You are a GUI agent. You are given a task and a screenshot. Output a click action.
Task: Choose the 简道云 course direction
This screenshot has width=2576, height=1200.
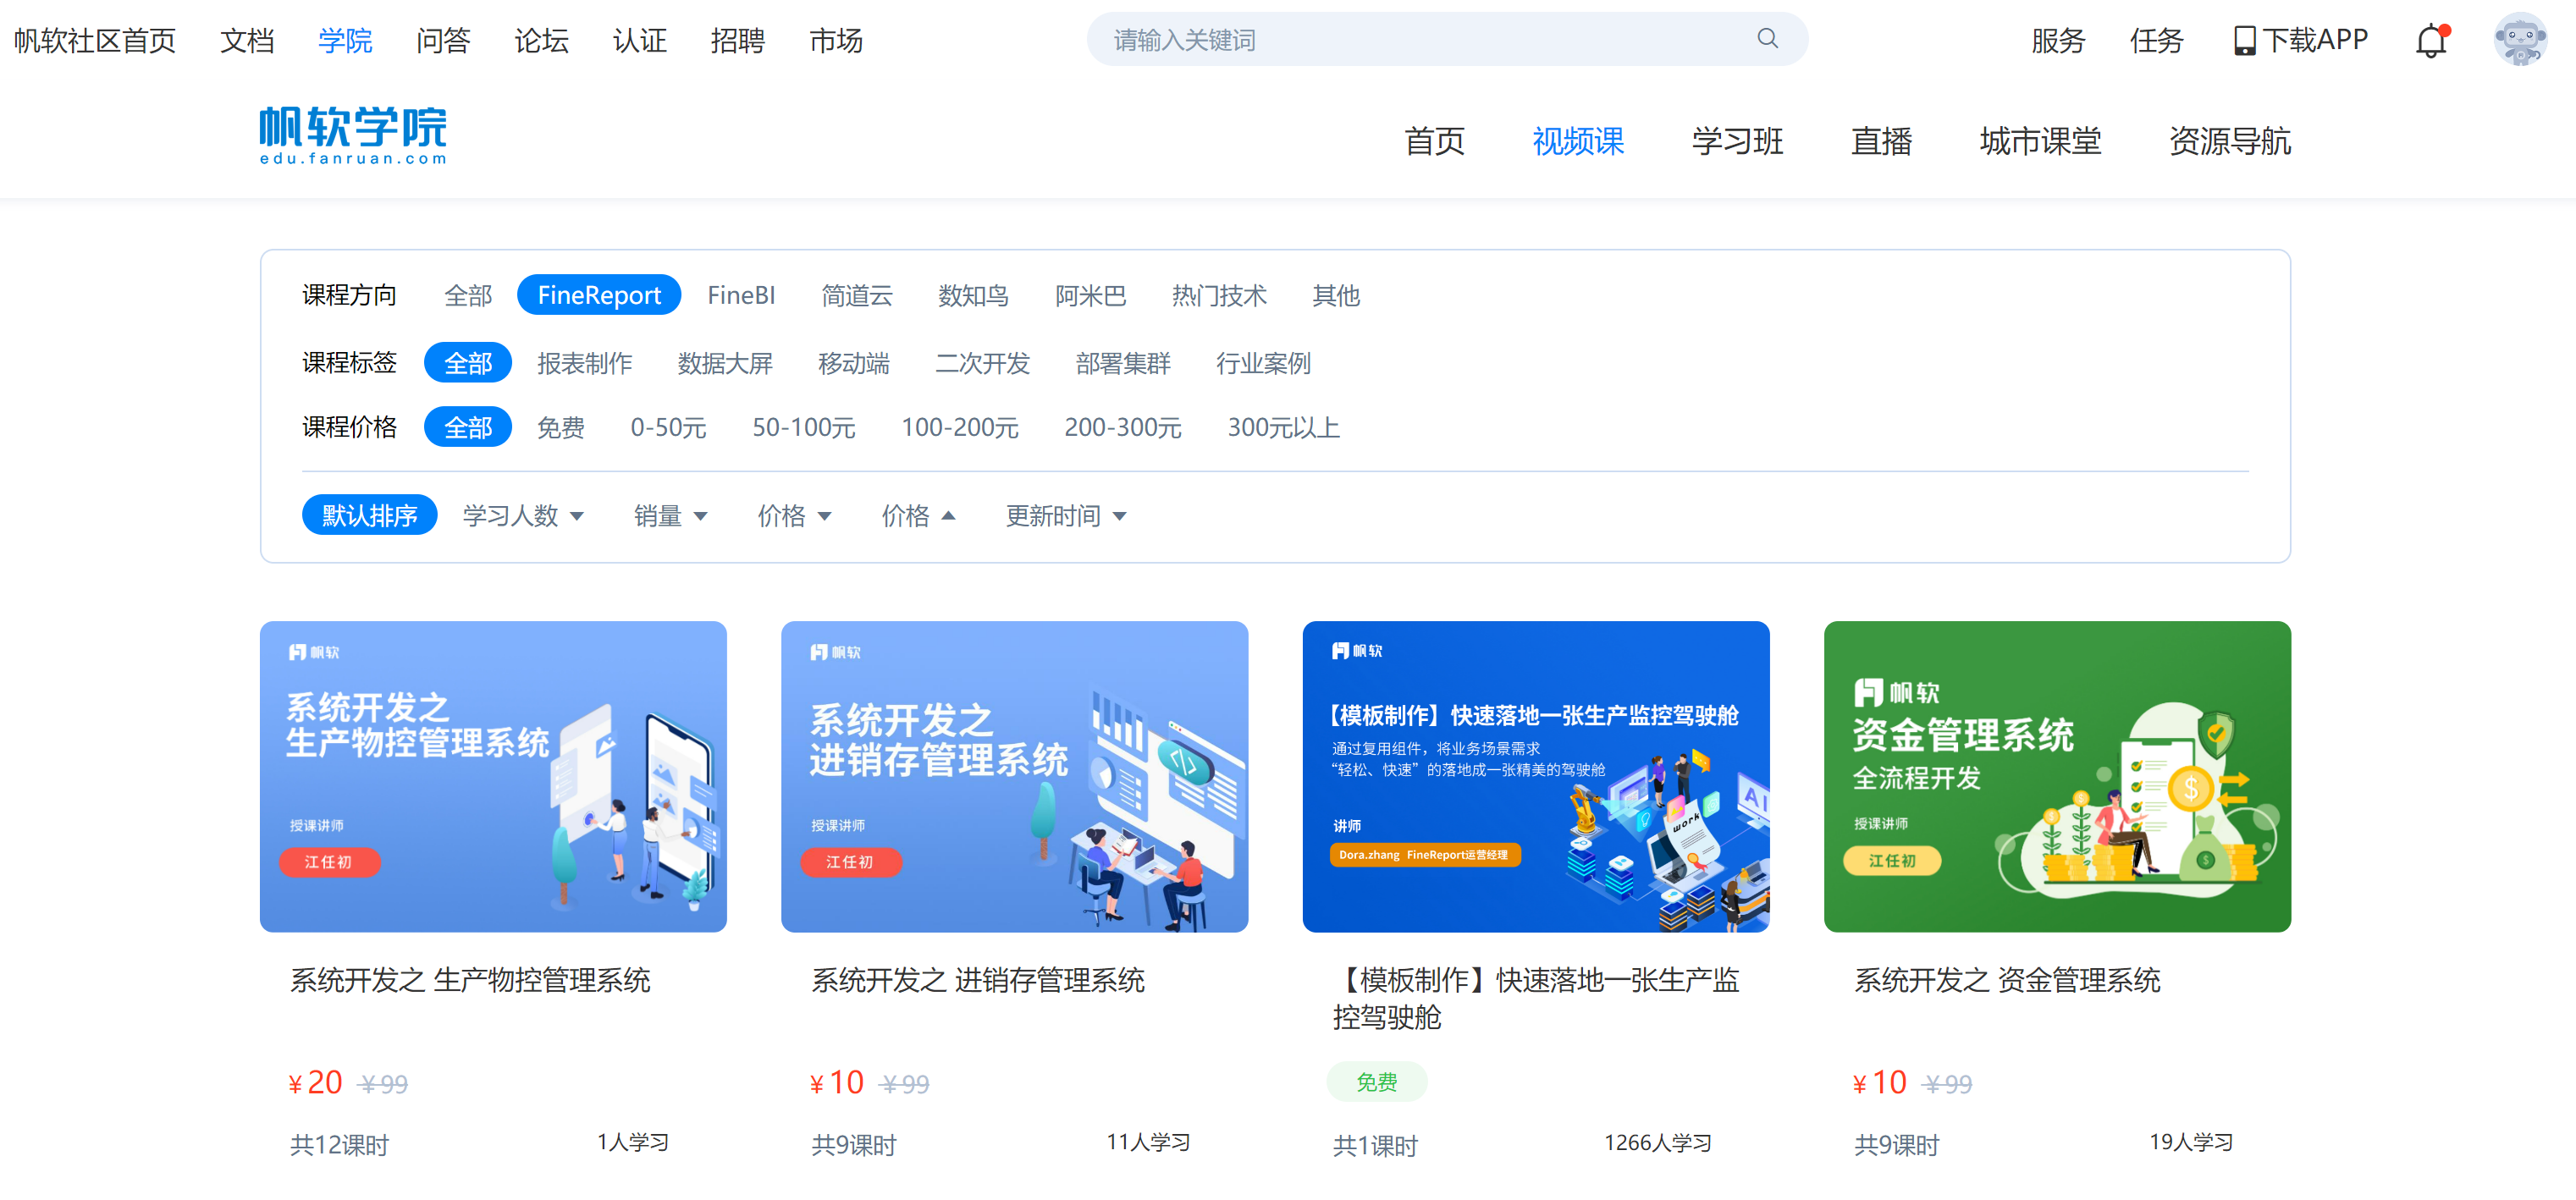pos(856,295)
